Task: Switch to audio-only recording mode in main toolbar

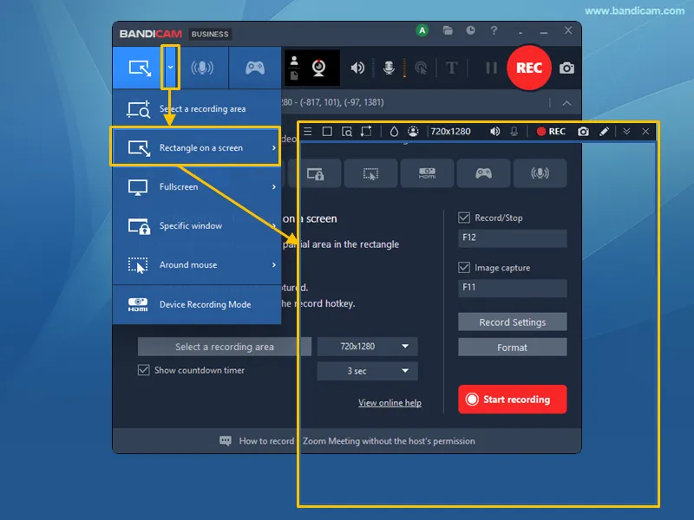Action: click(202, 68)
